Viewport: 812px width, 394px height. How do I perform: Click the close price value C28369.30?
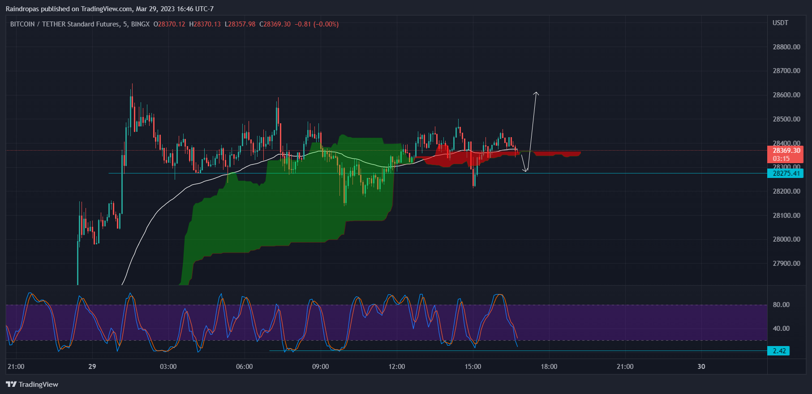(x=275, y=24)
